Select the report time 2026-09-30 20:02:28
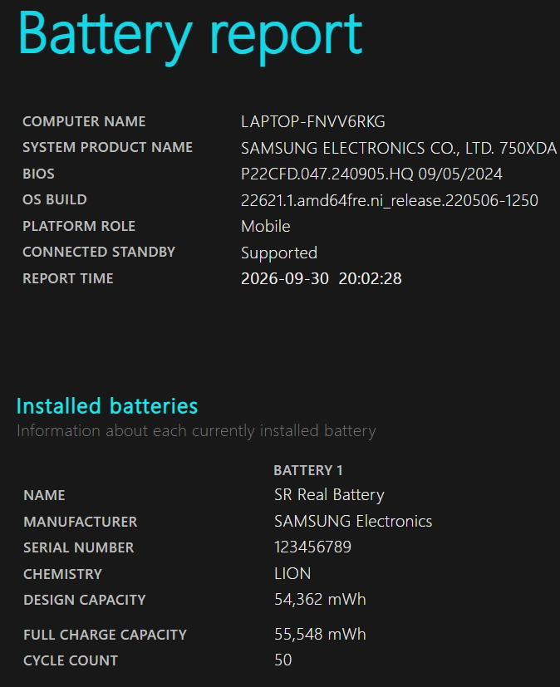The image size is (560, 687). 322,278
